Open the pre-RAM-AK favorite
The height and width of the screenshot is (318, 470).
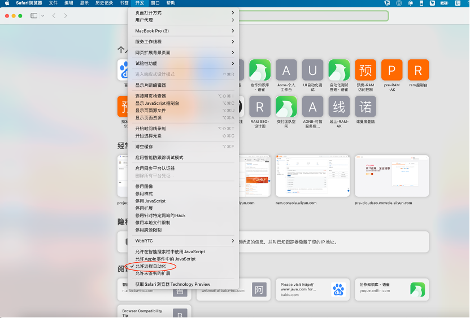[x=392, y=70]
